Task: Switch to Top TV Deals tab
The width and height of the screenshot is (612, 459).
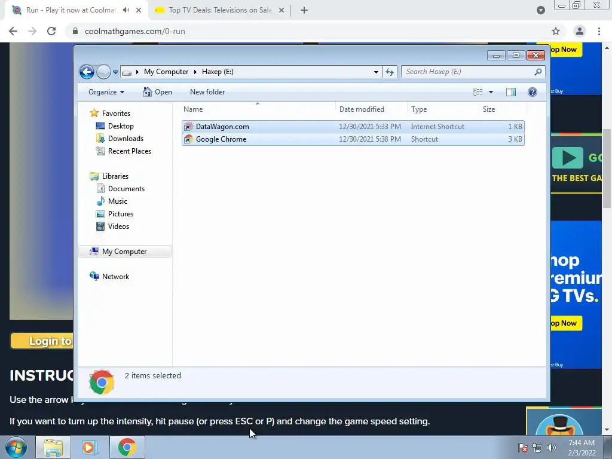Action: pyautogui.click(x=220, y=10)
